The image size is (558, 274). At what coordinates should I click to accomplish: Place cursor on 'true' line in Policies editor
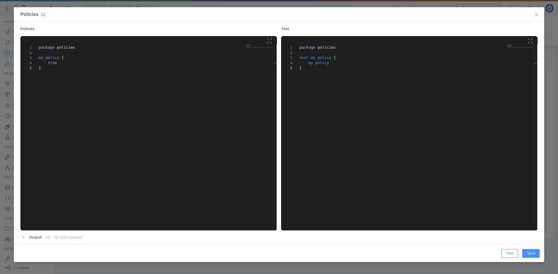coord(52,63)
